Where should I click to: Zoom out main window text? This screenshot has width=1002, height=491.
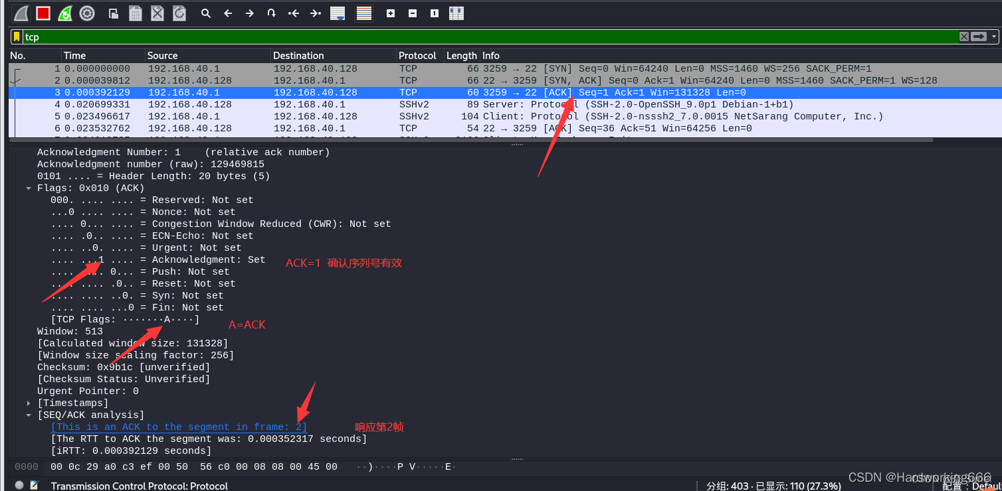tap(413, 13)
